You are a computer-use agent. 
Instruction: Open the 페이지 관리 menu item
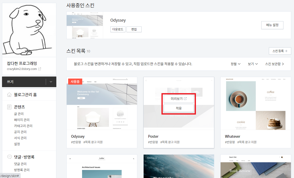point(22,120)
